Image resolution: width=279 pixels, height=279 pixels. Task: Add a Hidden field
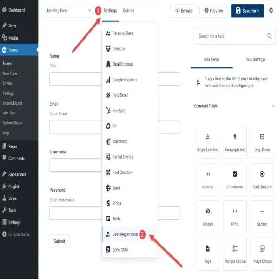click(x=208, y=217)
